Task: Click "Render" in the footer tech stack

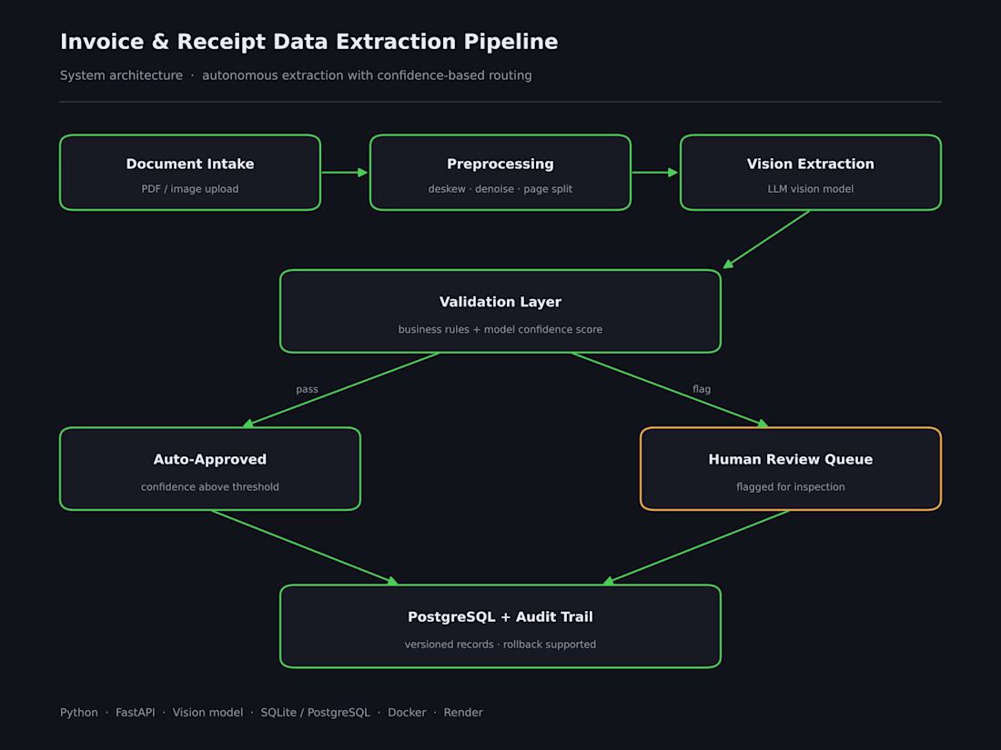Action: tap(463, 713)
